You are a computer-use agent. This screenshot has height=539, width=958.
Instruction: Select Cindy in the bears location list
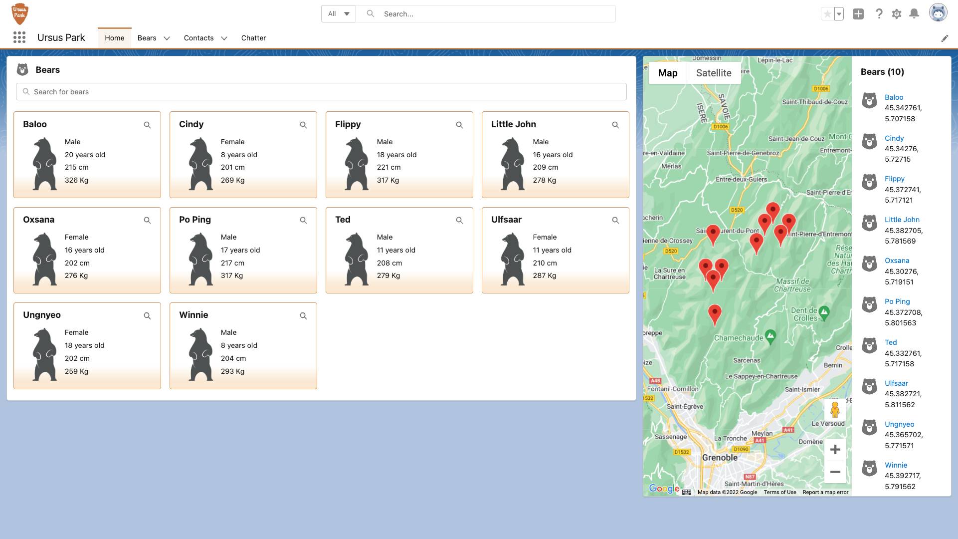point(894,138)
